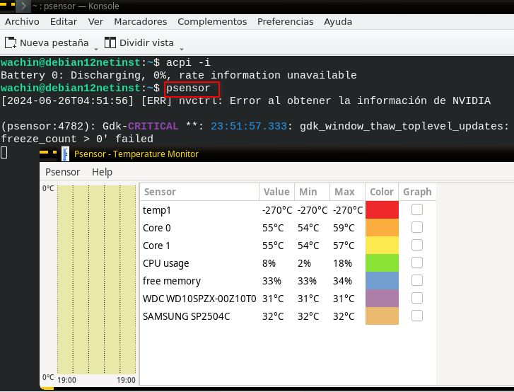Enable graph for SAMSUNG SP2504C
Screen dimensions: 514x392
(417, 316)
